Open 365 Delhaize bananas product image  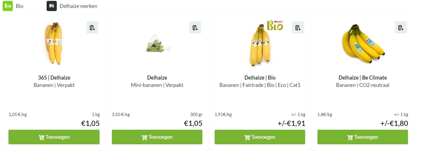click(x=54, y=43)
